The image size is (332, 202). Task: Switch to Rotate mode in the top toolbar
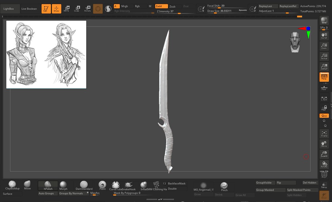[88, 9]
